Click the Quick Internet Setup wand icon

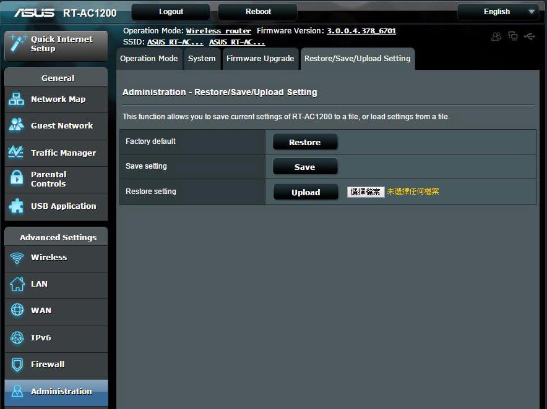(17, 43)
